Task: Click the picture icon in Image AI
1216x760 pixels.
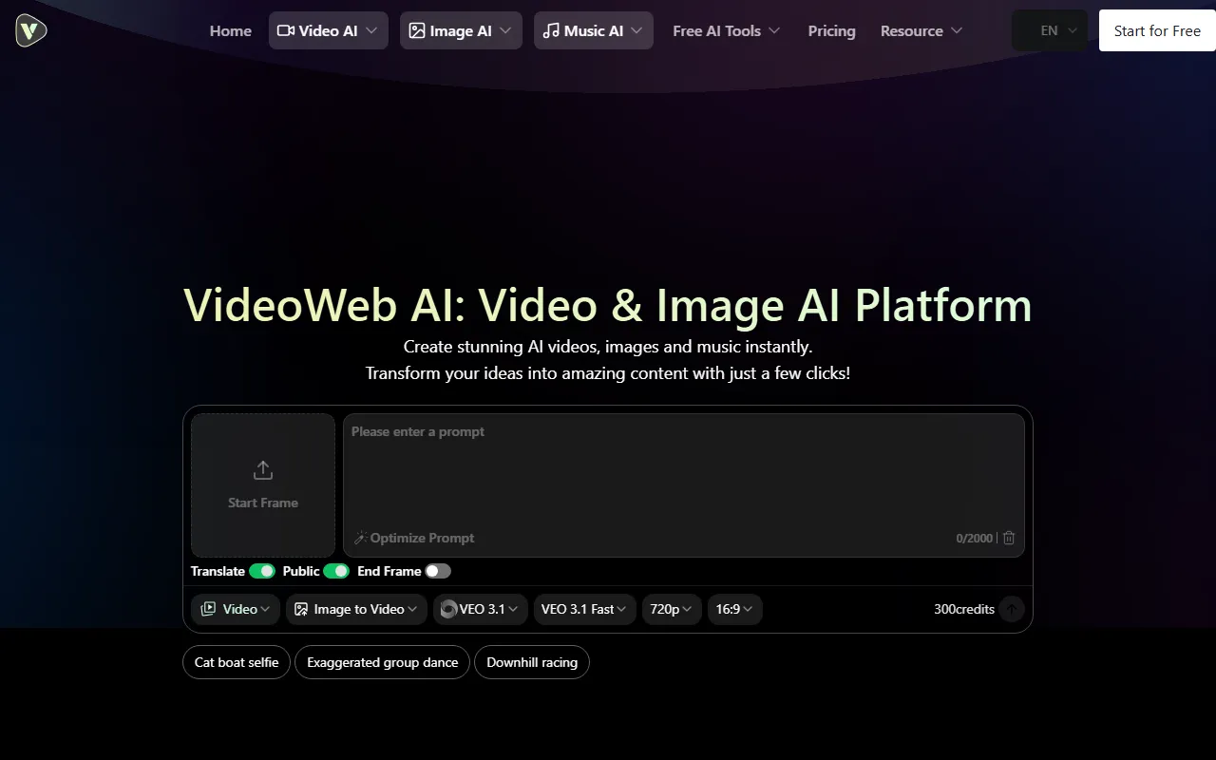Action: (416, 30)
